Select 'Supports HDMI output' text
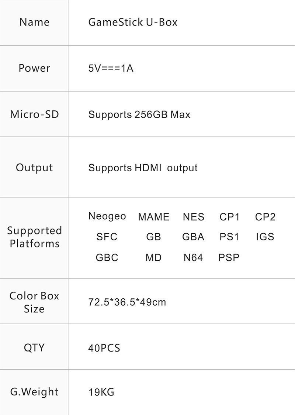 143,168
